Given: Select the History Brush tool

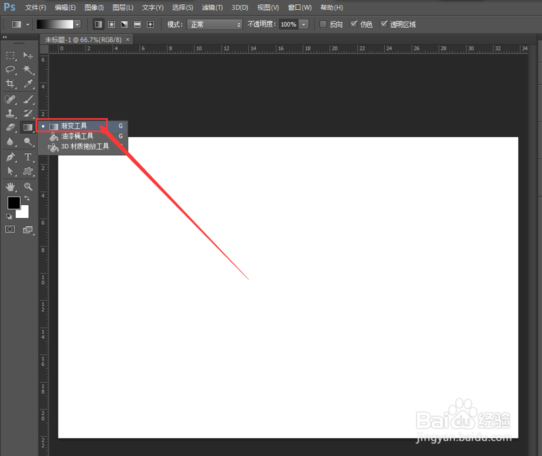Looking at the screenshot, I should [28, 113].
